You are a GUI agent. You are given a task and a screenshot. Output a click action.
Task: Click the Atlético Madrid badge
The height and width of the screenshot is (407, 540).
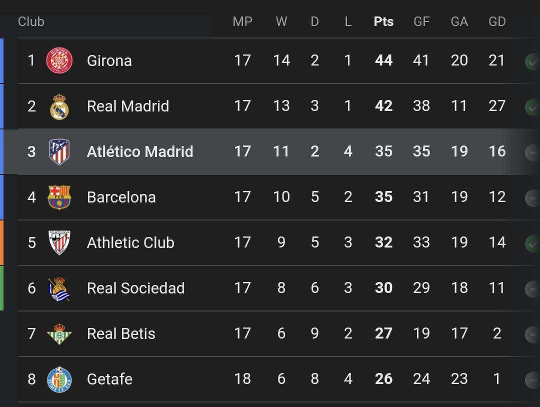59,152
